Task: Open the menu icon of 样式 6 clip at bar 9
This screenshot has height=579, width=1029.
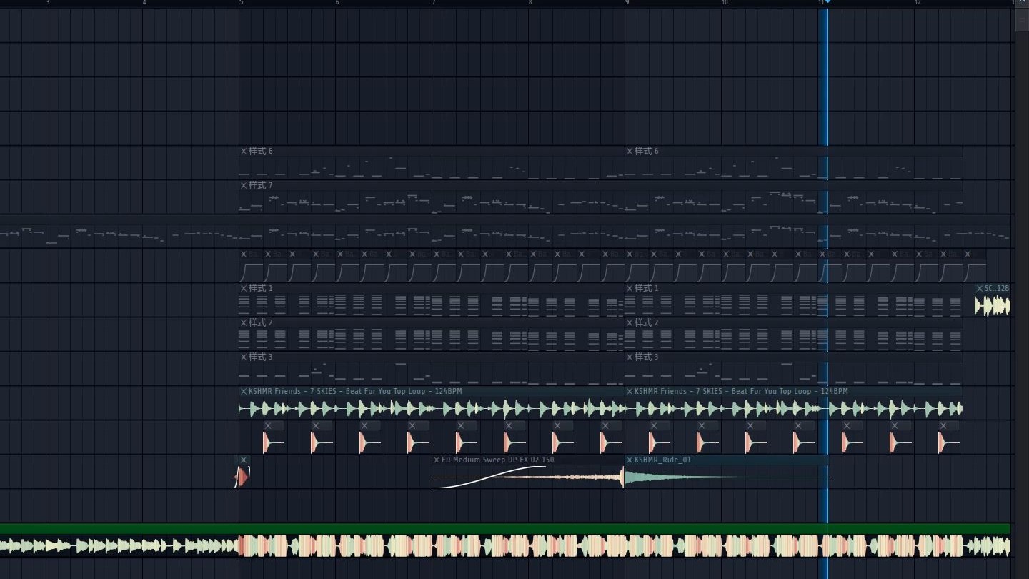Action: click(x=630, y=151)
